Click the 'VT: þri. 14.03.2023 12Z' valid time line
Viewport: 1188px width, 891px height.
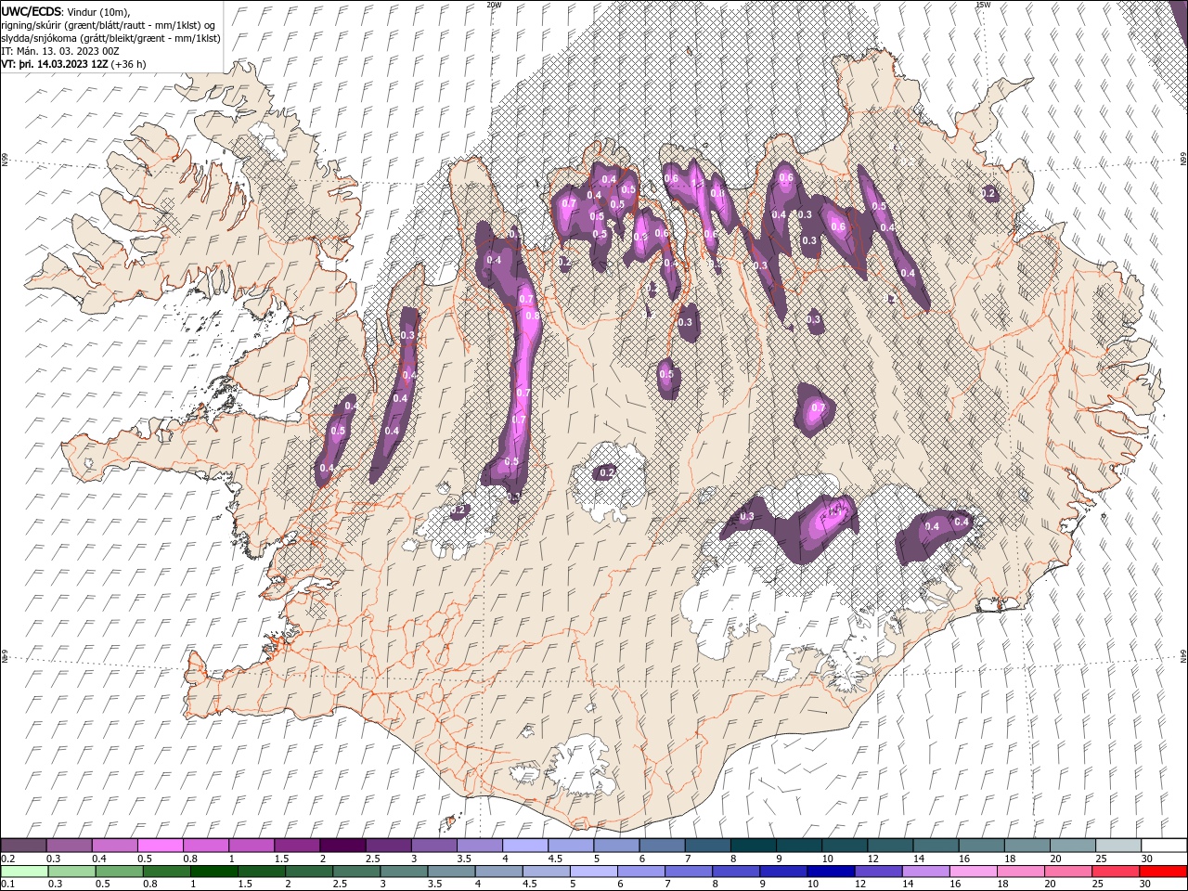(x=74, y=64)
